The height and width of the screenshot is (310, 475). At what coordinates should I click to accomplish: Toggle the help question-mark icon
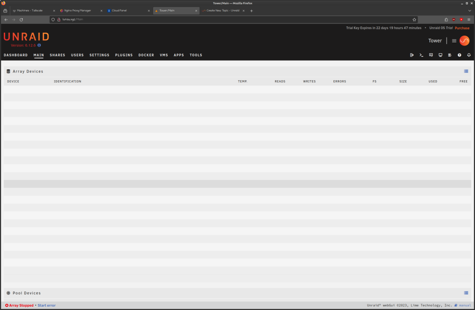click(459, 55)
